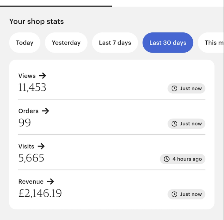This screenshot has width=224, height=220.
Task: Select the partially visible This month filter
Action: click(213, 43)
